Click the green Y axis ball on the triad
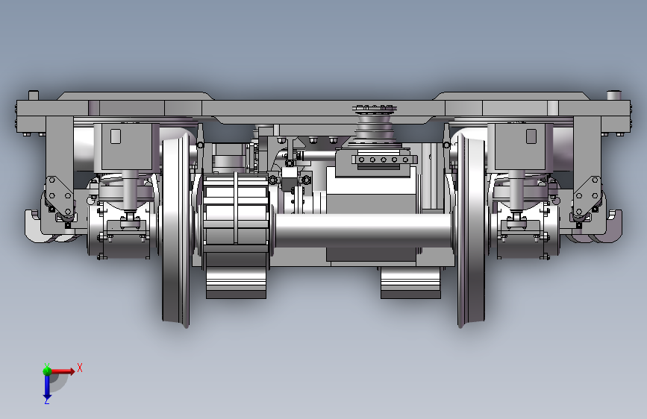This screenshot has height=419, width=647. (47, 371)
